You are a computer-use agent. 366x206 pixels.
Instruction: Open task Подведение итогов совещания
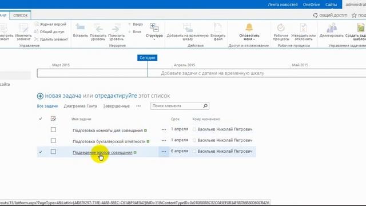click(102, 153)
